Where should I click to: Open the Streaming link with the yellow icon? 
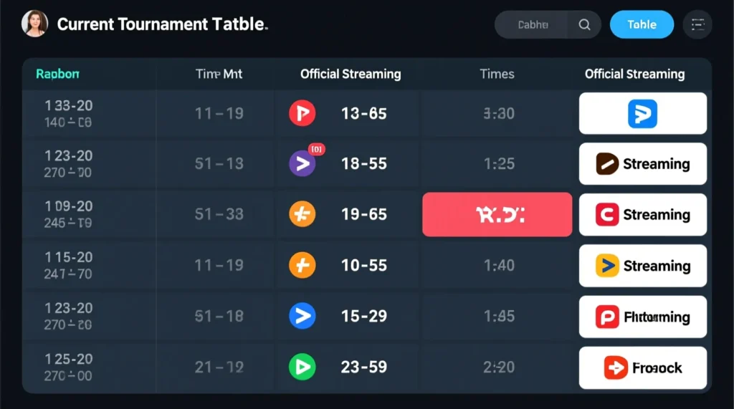tap(642, 266)
